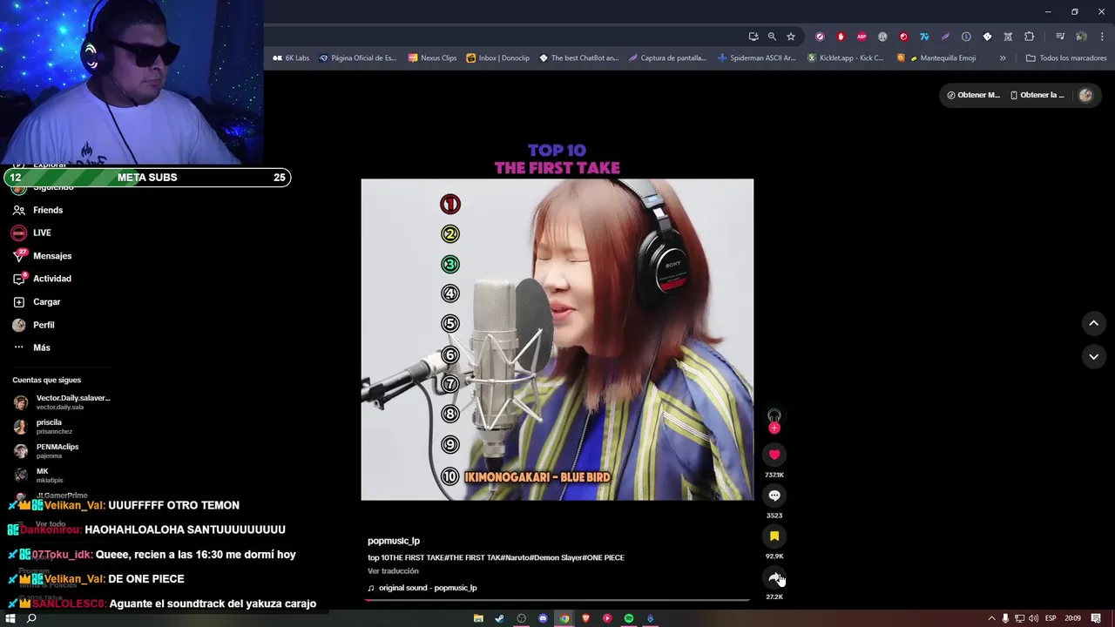Open Inbox | Donoclip bookmark

(x=498, y=58)
